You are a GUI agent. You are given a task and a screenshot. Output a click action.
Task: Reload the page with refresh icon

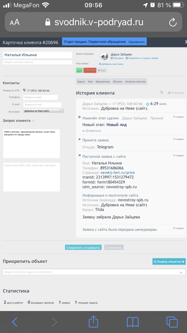click(x=173, y=22)
